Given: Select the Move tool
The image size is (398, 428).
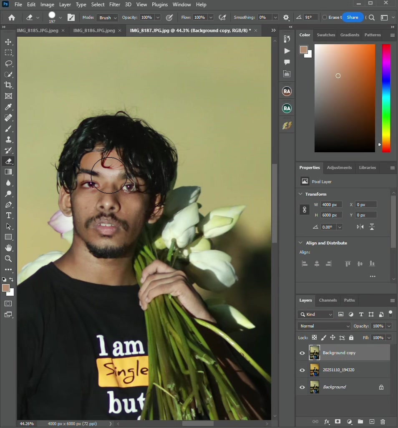Looking at the screenshot, I should point(8,42).
